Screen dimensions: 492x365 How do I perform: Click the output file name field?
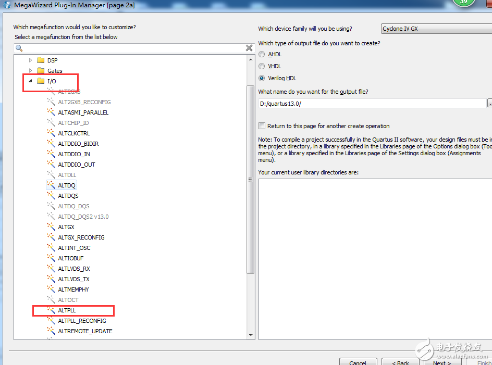(x=372, y=103)
